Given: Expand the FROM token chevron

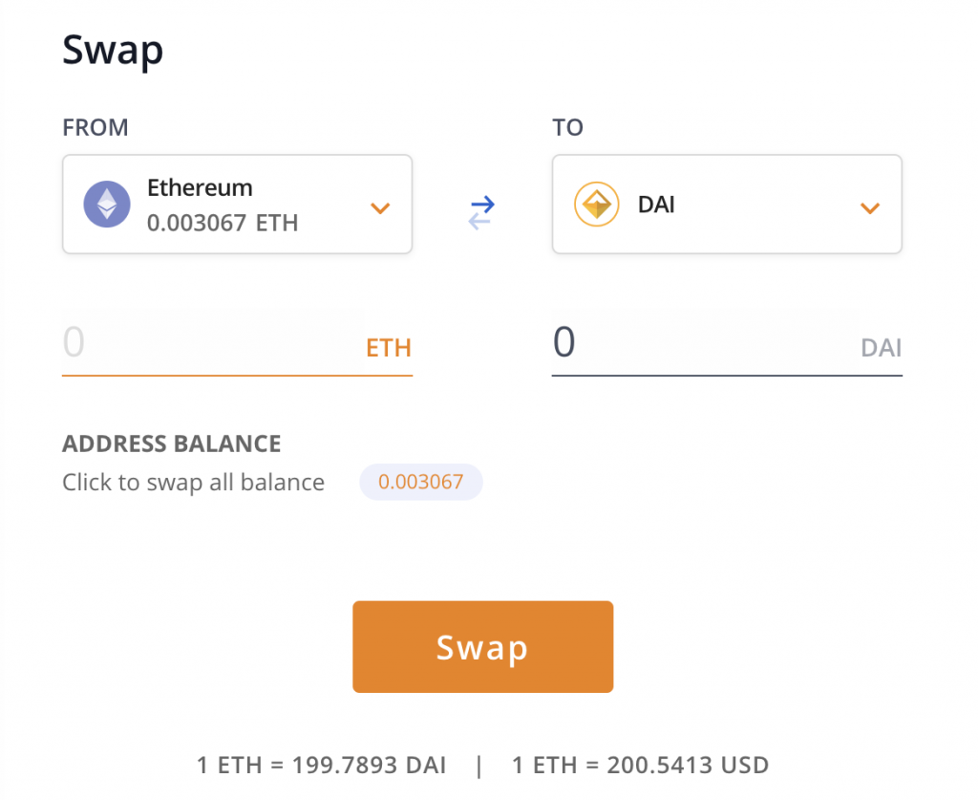Looking at the screenshot, I should pos(380,207).
